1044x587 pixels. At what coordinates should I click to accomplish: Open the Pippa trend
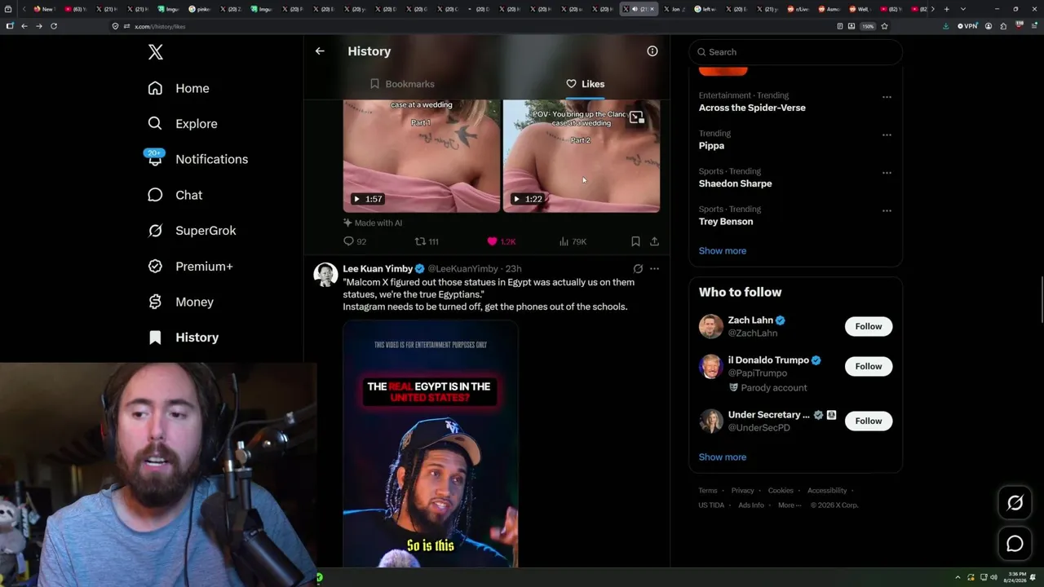tap(711, 146)
